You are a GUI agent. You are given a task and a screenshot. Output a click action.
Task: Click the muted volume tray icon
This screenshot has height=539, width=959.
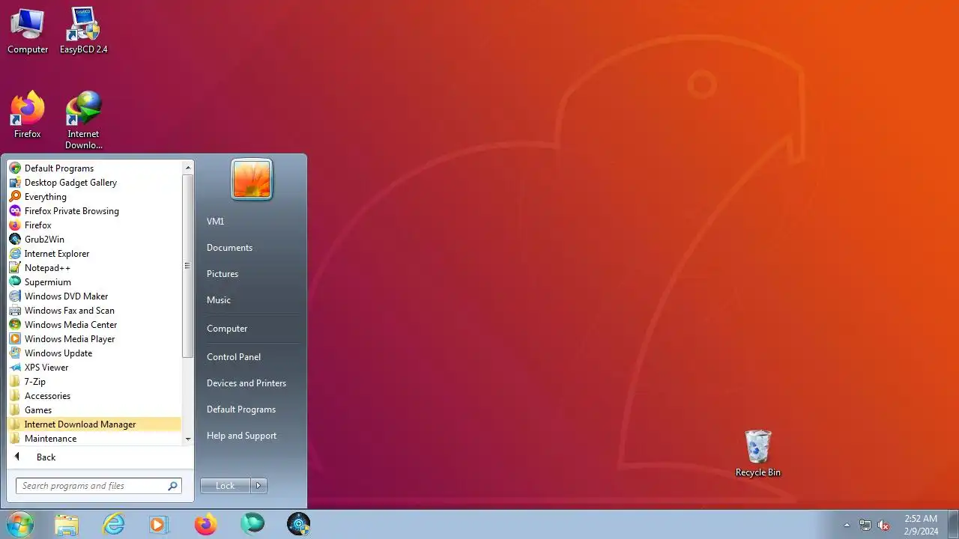884,526
